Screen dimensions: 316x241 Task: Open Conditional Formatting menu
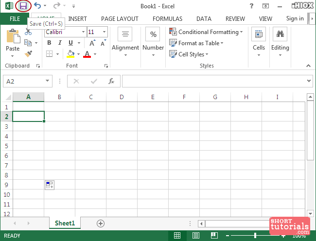click(206, 32)
